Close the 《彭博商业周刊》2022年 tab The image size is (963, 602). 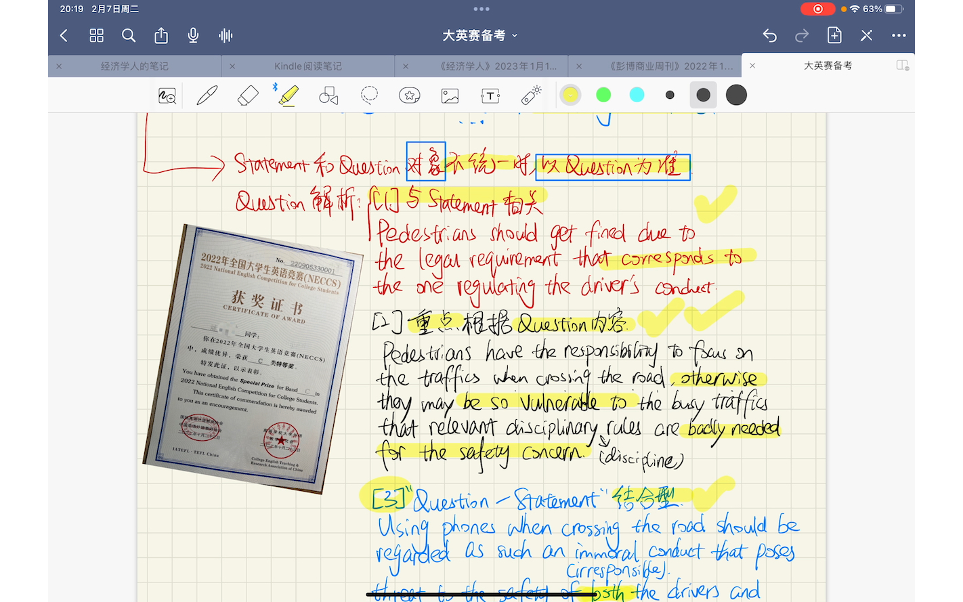pyautogui.click(x=579, y=66)
